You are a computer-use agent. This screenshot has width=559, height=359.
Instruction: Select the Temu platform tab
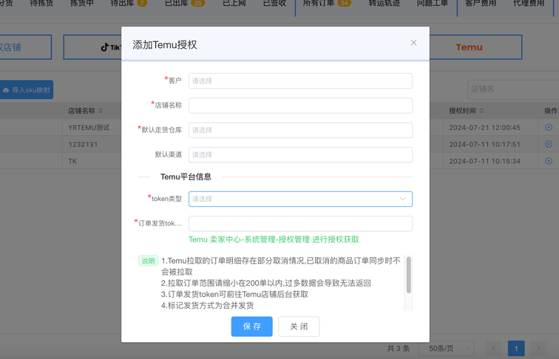pos(469,47)
